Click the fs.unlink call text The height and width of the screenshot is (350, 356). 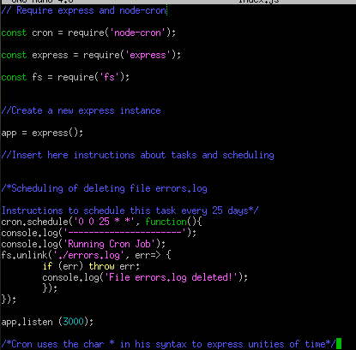click(x=86, y=255)
